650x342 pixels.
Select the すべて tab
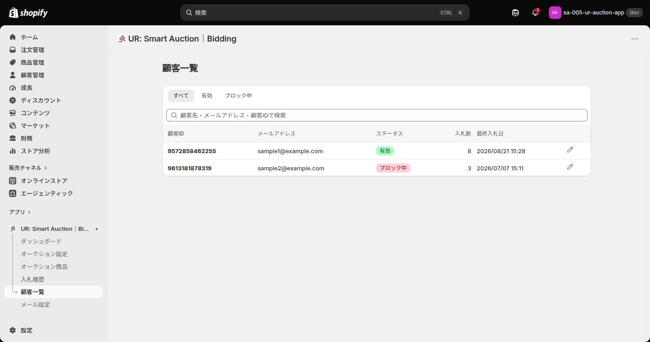pyautogui.click(x=181, y=96)
